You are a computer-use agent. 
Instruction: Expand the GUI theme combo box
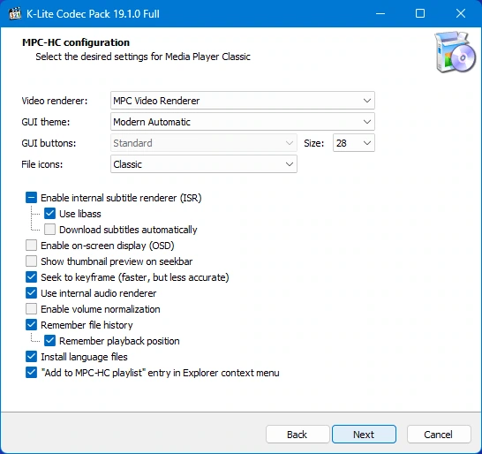point(243,122)
